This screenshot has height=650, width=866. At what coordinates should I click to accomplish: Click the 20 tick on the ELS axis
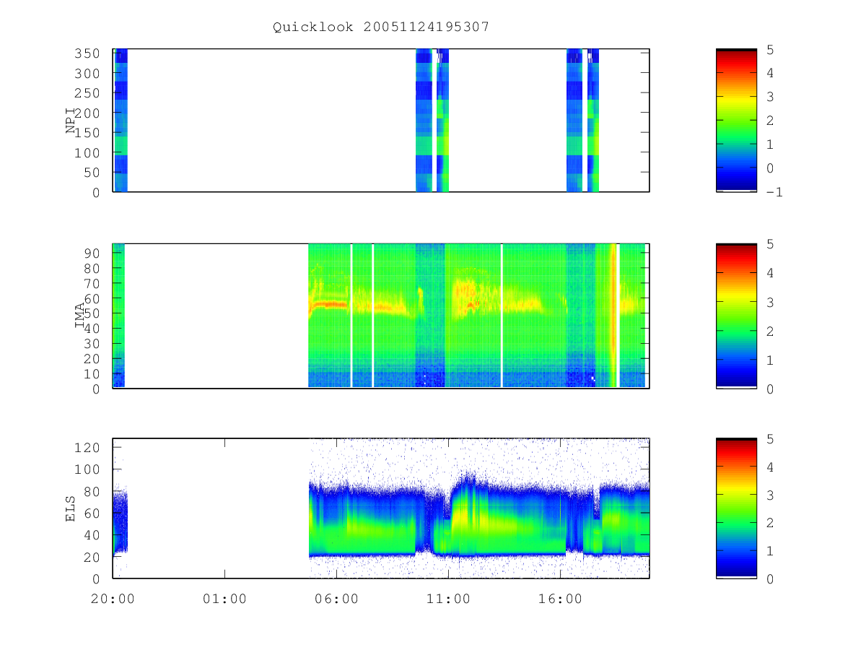point(92,557)
